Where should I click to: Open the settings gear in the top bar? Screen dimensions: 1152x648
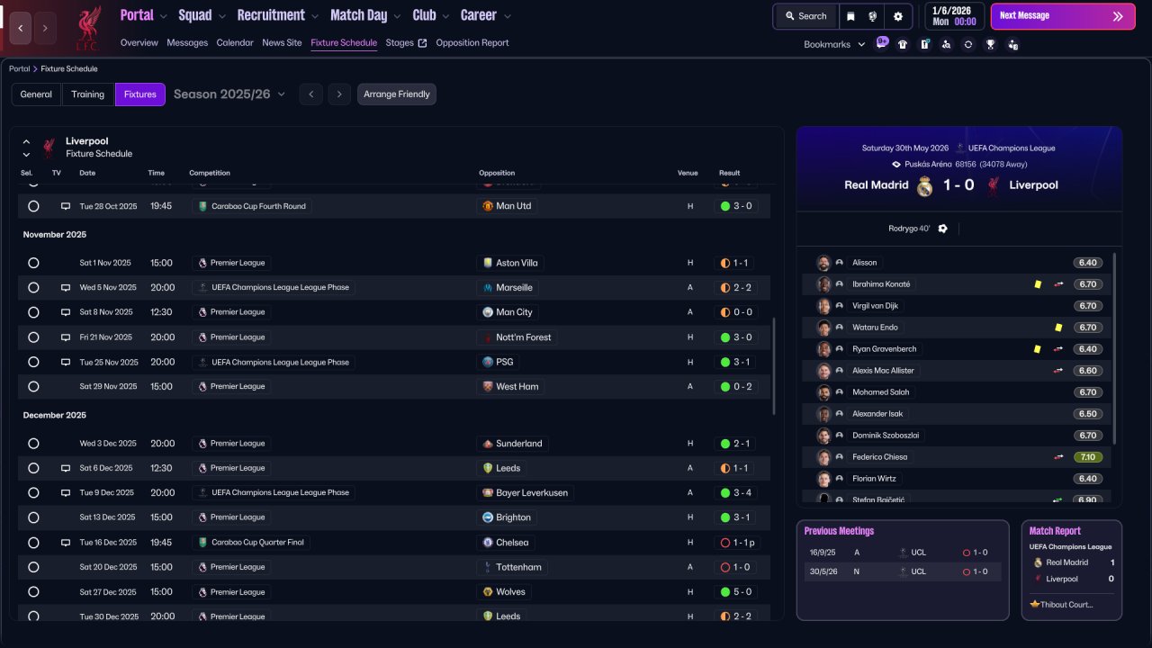click(898, 16)
